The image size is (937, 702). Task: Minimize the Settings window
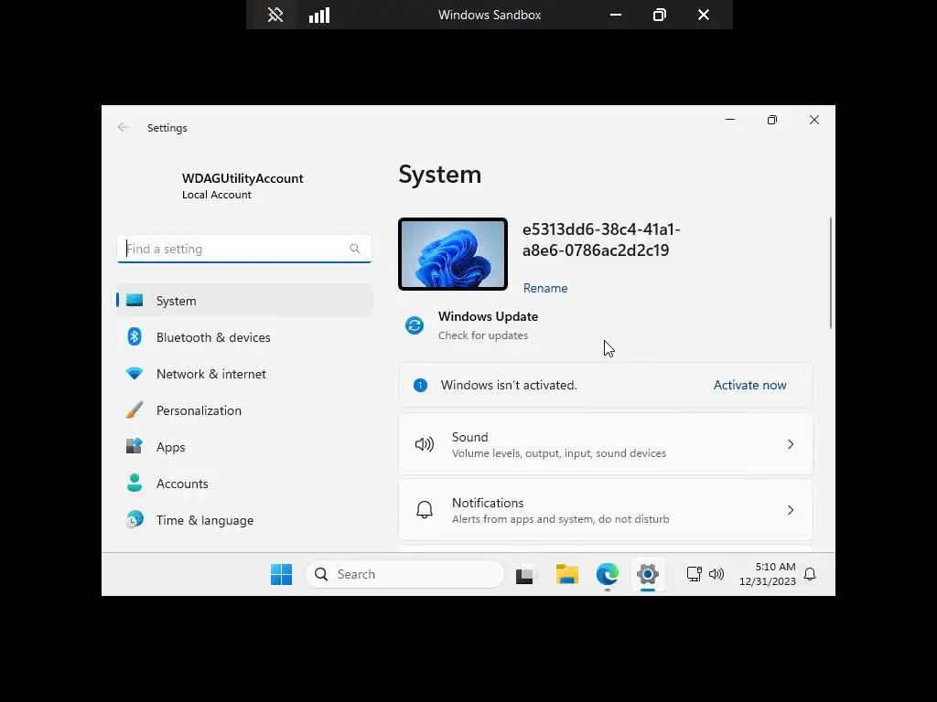coord(729,120)
